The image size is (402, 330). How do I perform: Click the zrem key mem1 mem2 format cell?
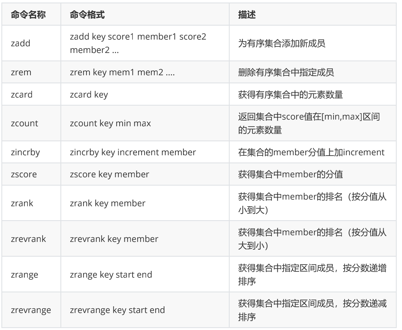[145, 72]
